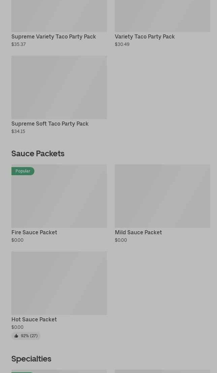Click the green Popular badge

click(23, 171)
